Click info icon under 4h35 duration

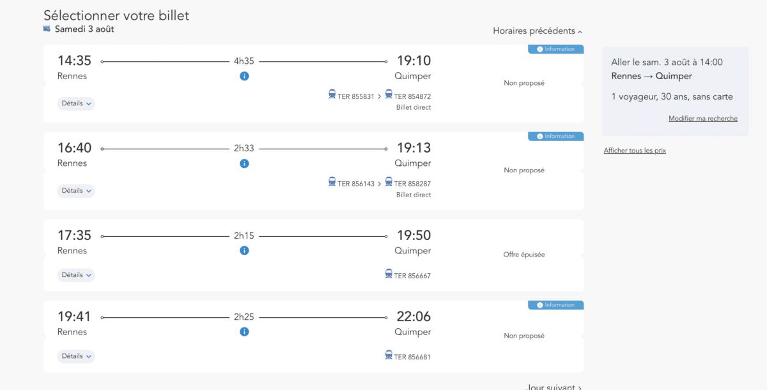click(x=244, y=76)
